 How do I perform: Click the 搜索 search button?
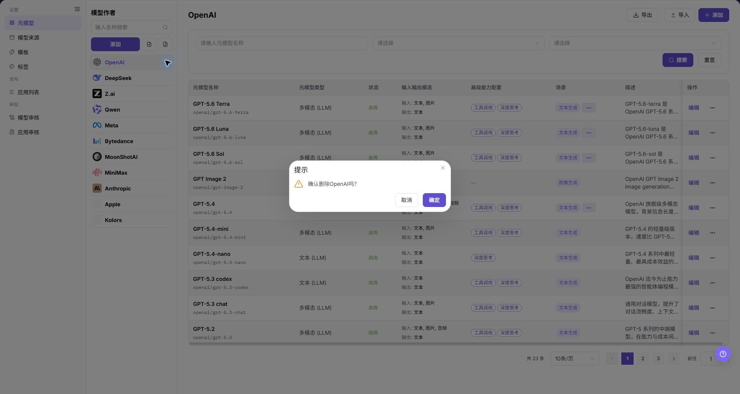(678, 60)
